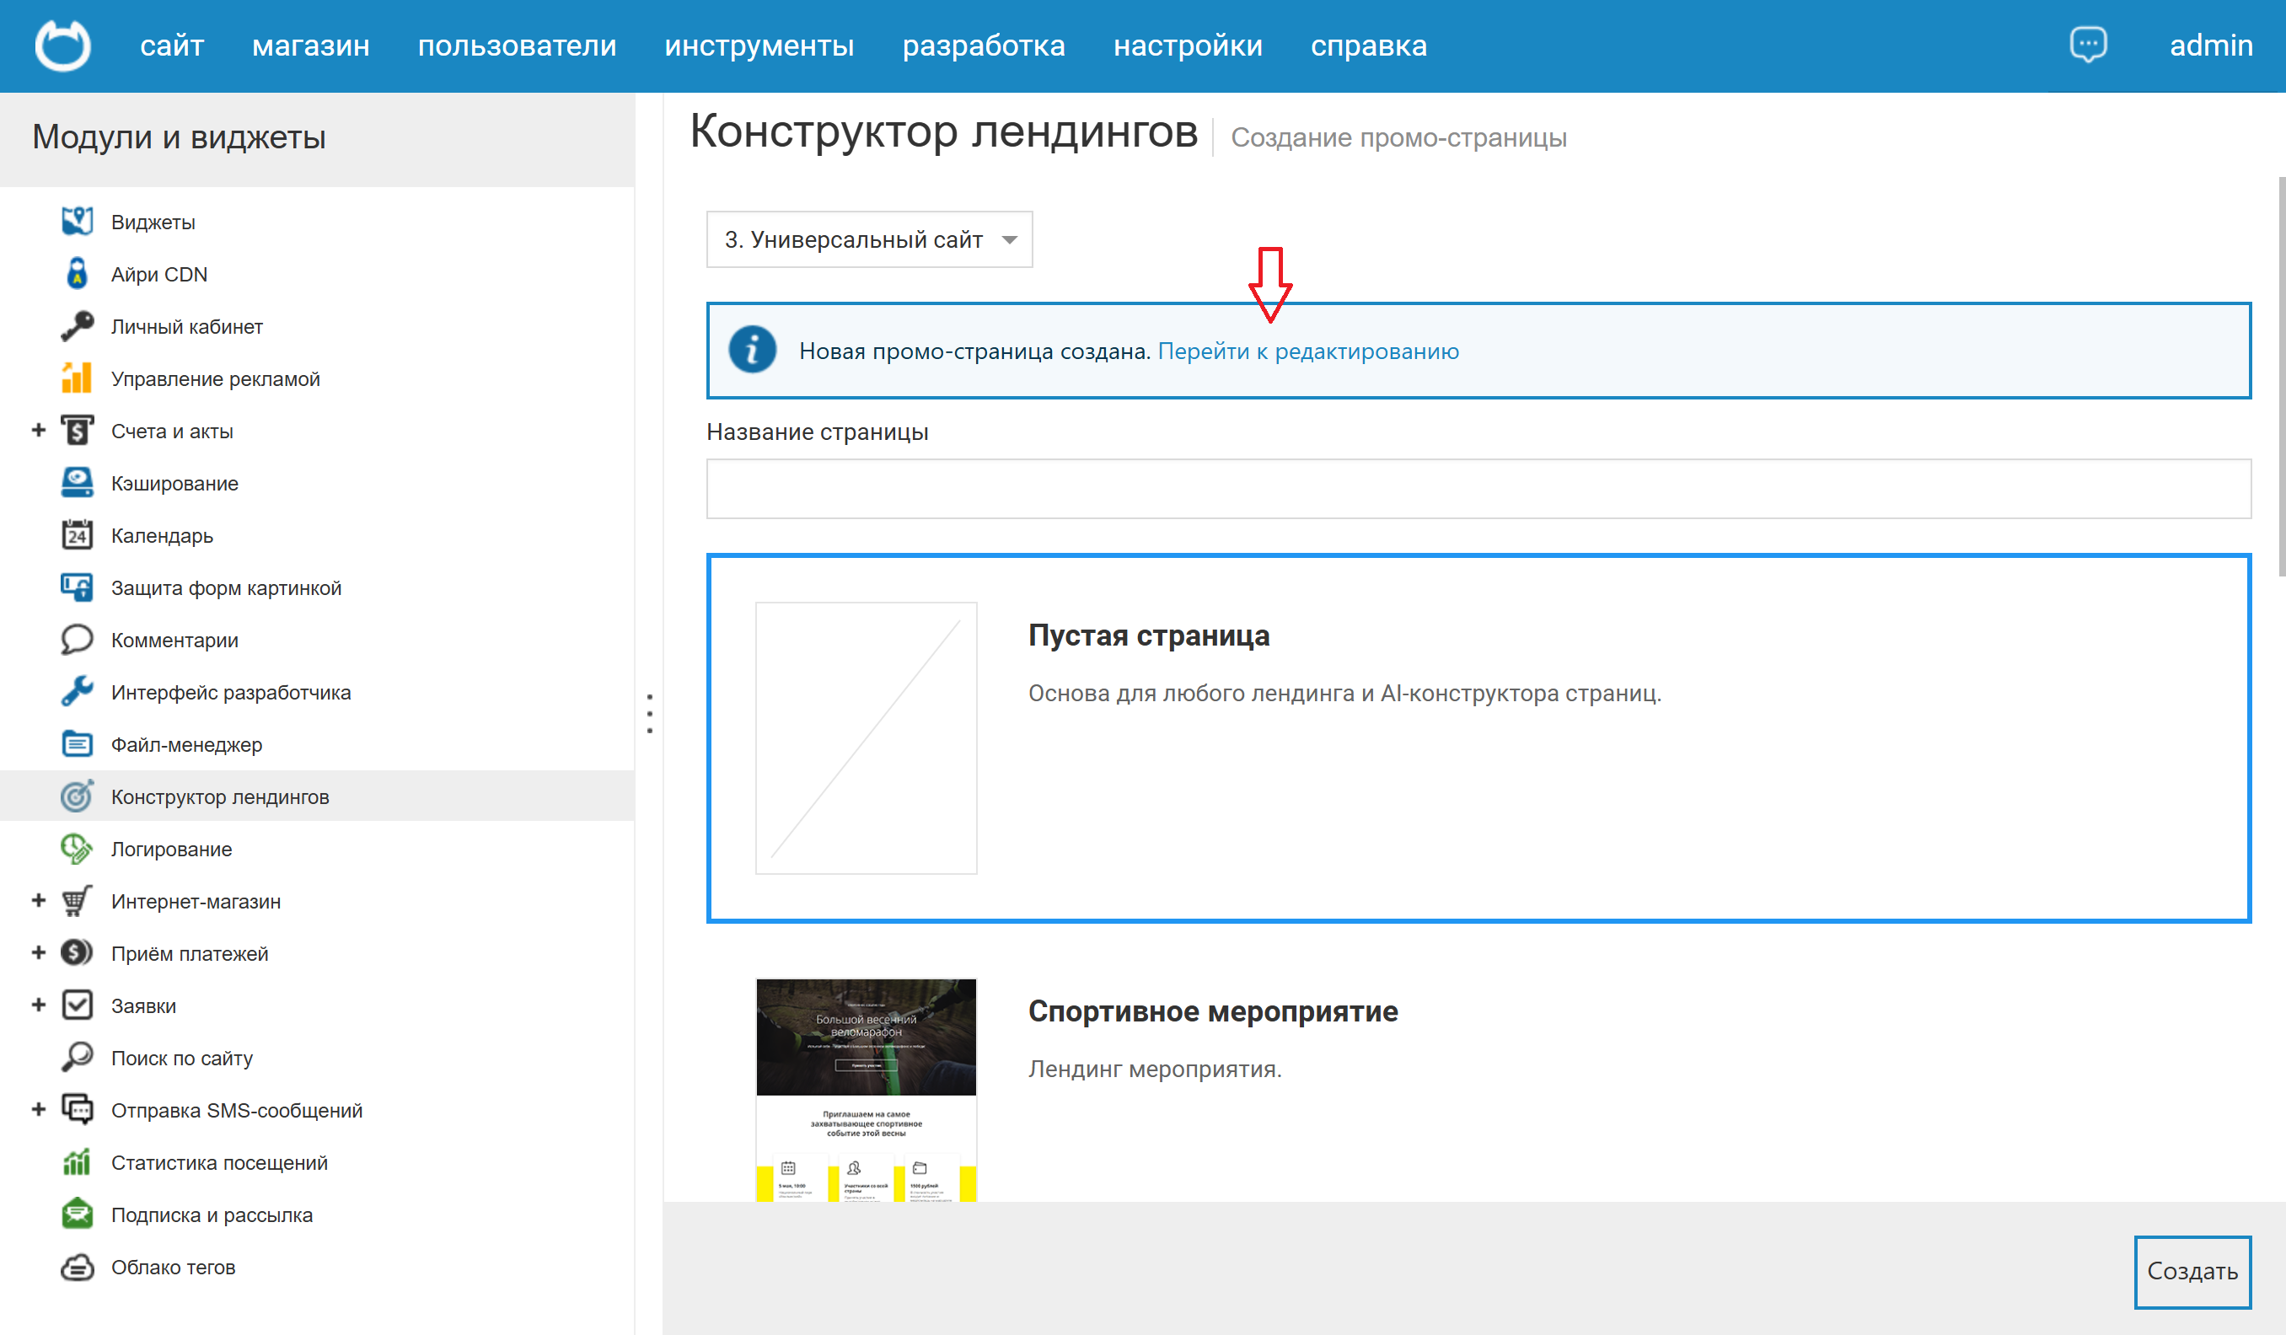Screen dimensions: 2286x1335
Task: Open the сайт top menu
Action: pos(171,46)
